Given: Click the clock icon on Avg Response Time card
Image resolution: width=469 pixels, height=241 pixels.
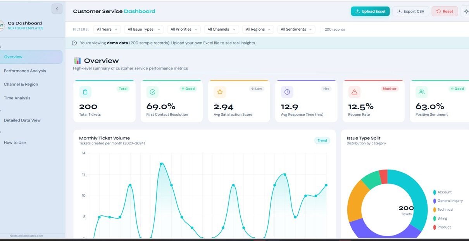Looking at the screenshot, I should (287, 92).
